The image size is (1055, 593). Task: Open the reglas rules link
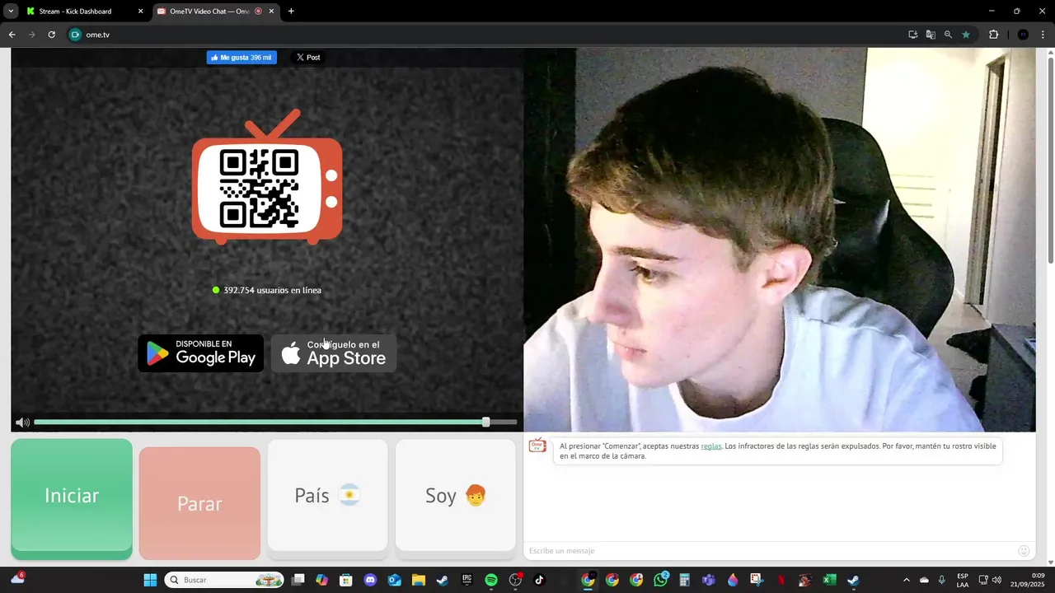pyautogui.click(x=711, y=446)
